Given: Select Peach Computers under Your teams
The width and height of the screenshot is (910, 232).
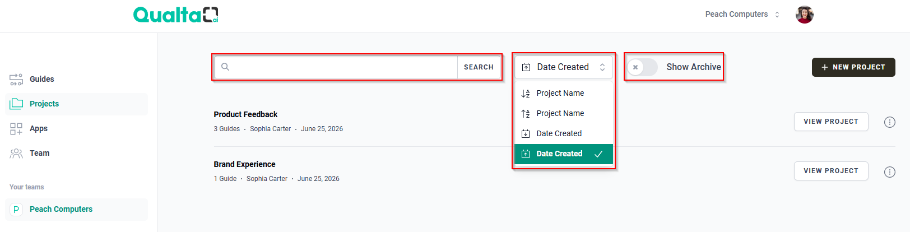Looking at the screenshot, I should [77, 209].
